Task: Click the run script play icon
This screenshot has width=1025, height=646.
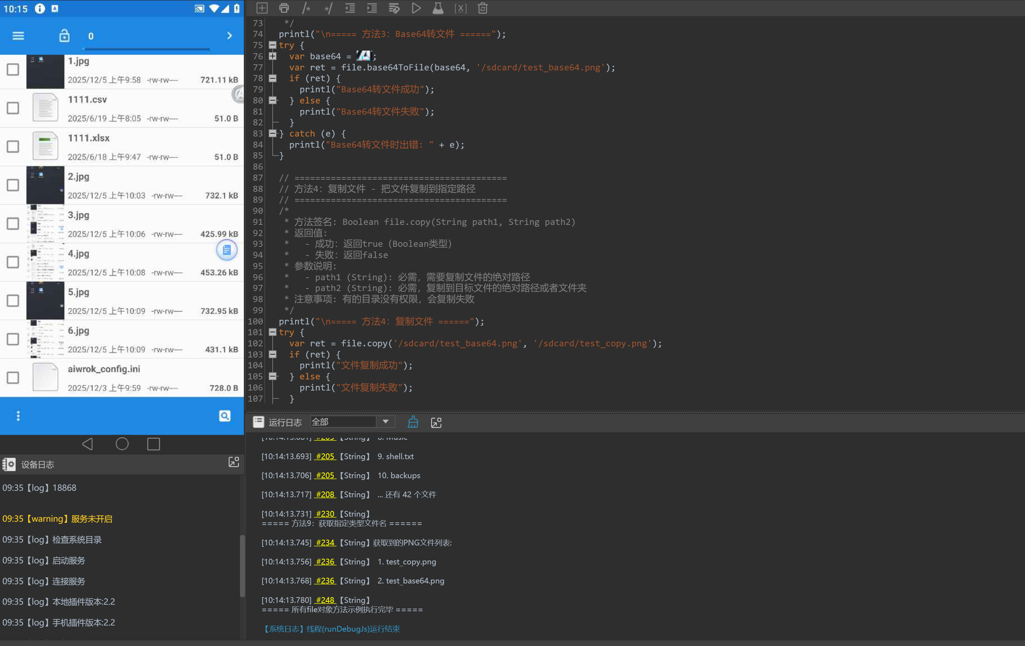Action: 416,8
